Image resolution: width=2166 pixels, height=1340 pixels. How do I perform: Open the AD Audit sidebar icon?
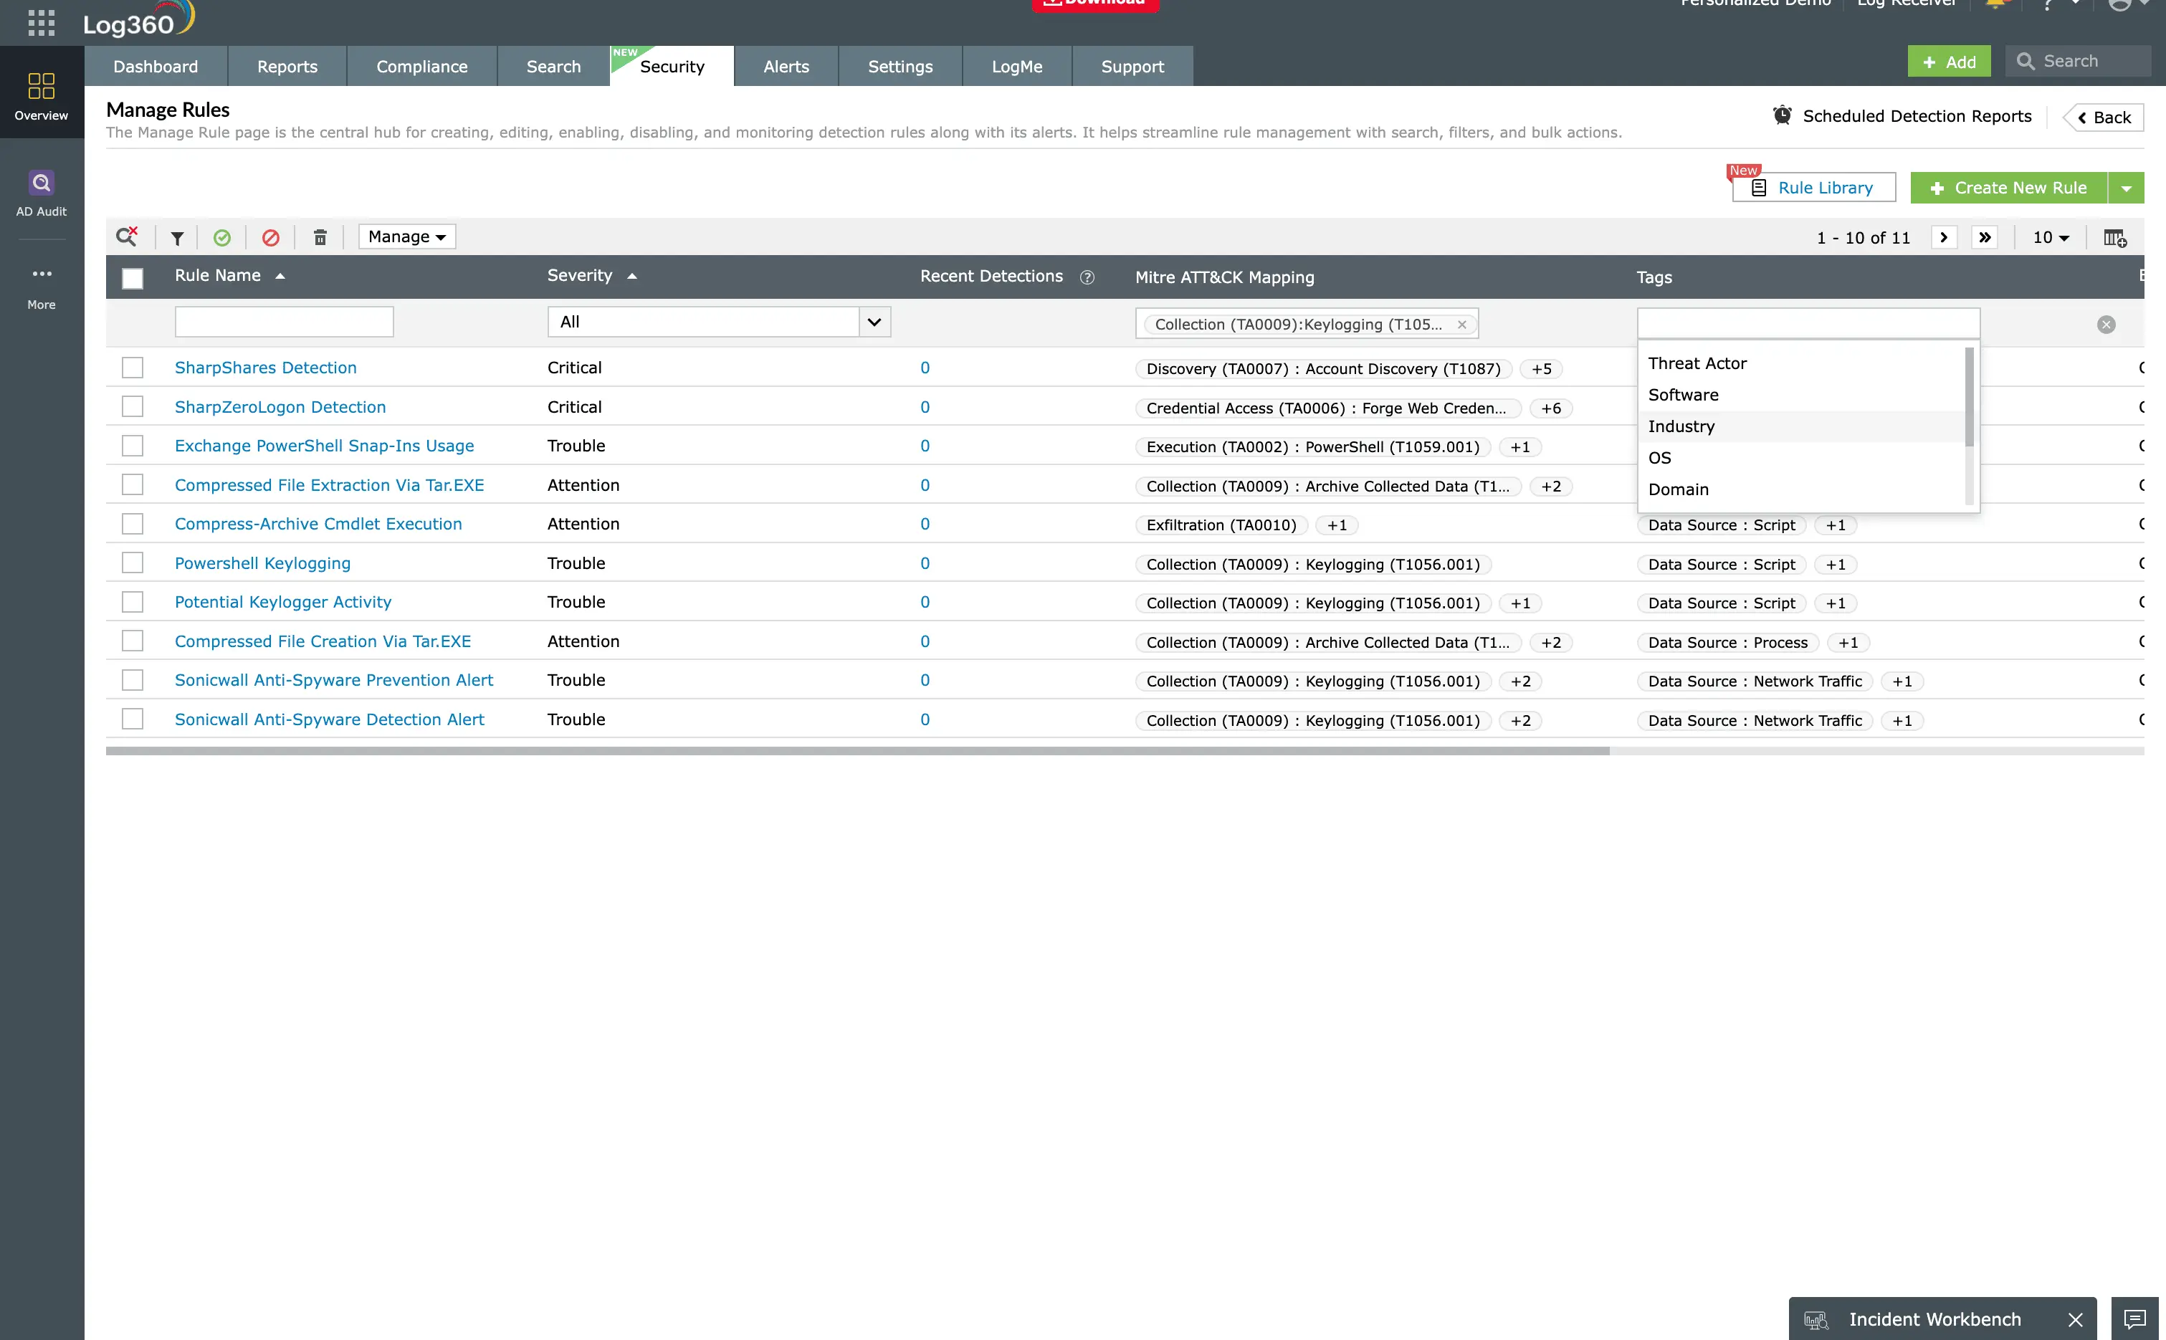click(x=42, y=193)
